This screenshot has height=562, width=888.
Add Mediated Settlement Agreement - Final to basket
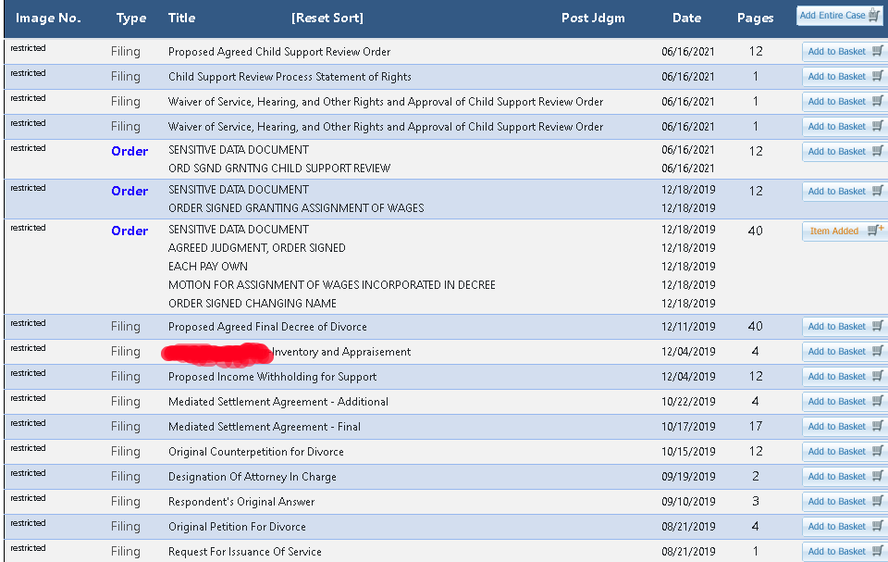[837, 426]
